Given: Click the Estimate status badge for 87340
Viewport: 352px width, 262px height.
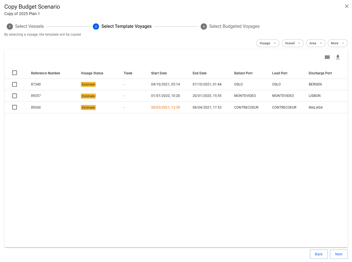Looking at the screenshot, I should 88,84.
